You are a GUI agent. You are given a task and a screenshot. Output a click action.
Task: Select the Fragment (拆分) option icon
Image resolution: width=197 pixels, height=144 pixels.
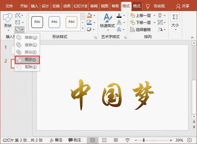(19, 52)
